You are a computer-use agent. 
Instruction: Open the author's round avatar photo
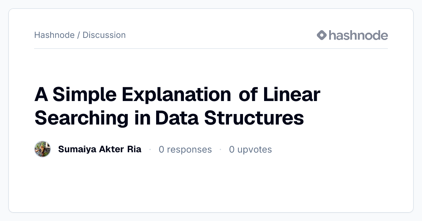click(x=43, y=149)
